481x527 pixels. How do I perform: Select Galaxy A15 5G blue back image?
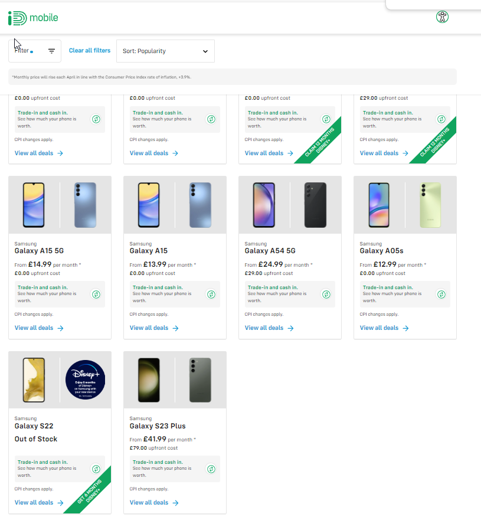[x=85, y=205]
